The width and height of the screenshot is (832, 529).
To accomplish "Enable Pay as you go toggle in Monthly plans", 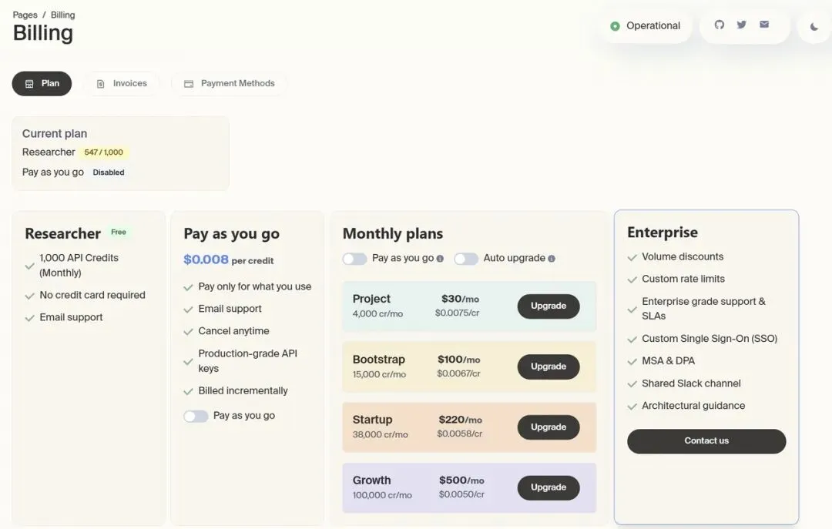I will coord(354,259).
